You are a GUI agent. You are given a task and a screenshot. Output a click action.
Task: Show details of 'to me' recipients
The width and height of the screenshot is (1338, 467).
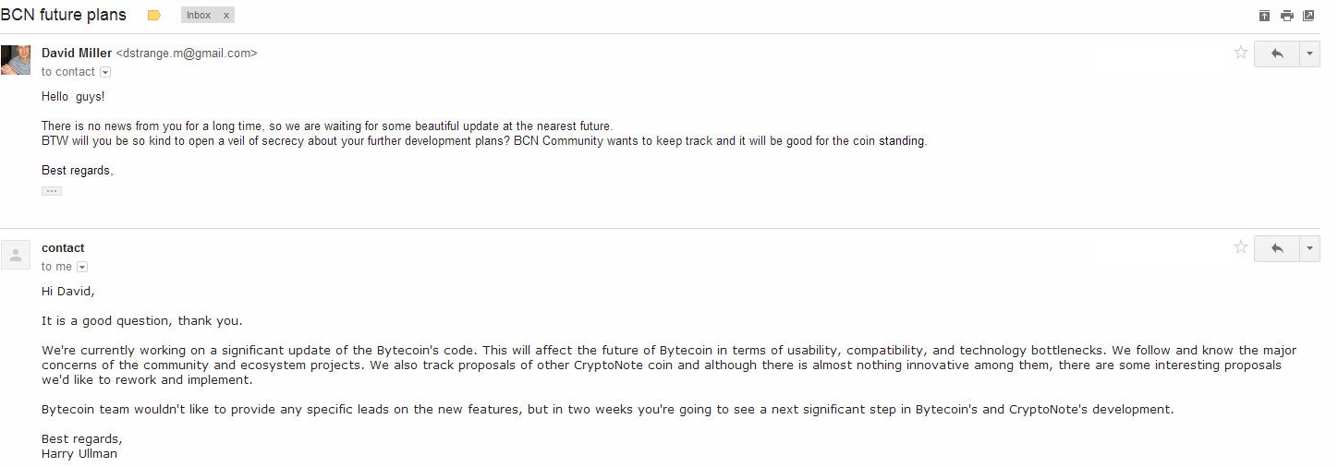click(81, 267)
